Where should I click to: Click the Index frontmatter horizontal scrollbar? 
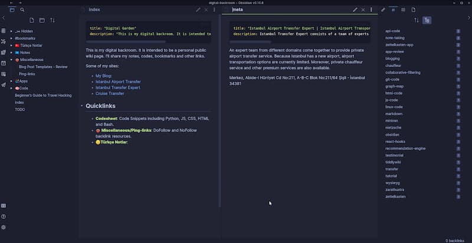tap(126, 42)
